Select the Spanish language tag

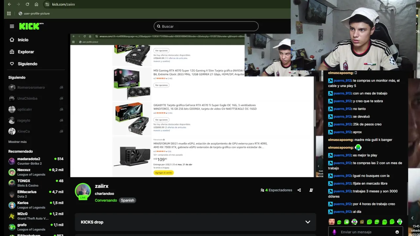click(x=127, y=200)
